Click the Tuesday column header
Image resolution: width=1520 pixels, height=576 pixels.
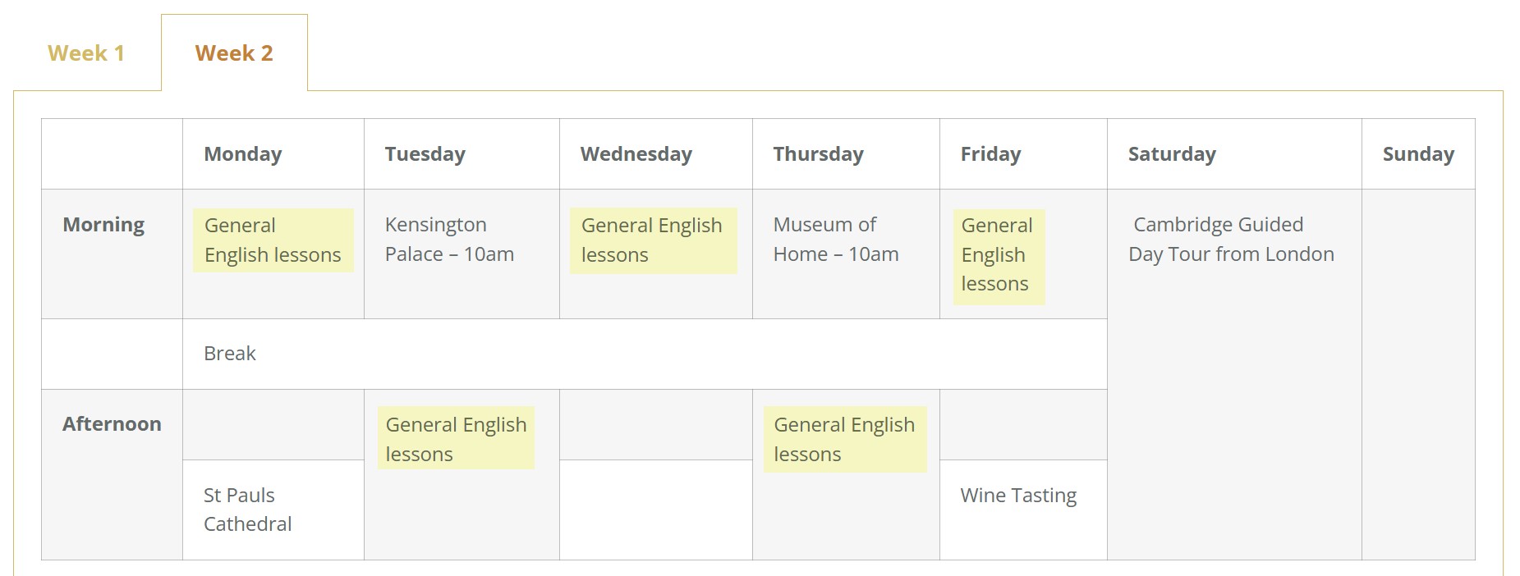(425, 154)
